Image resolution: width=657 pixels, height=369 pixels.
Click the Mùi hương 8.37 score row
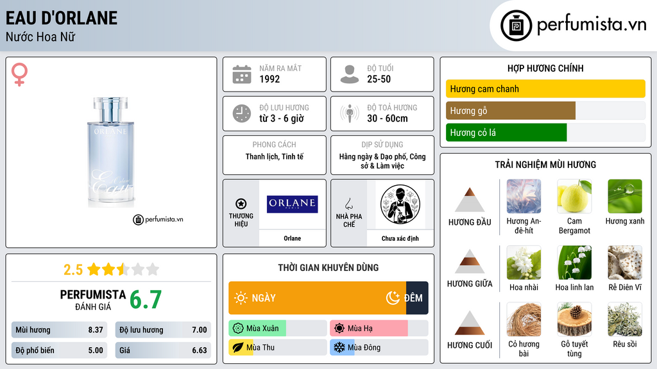(59, 330)
